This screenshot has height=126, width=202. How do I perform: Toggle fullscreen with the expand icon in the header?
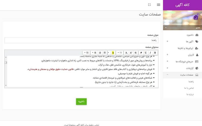pos(149,5)
